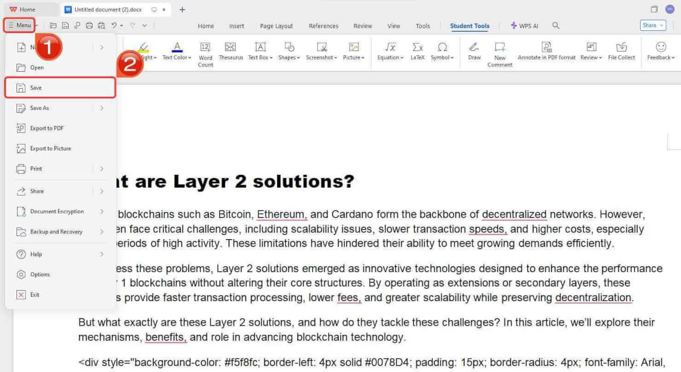
Task: Click Annotate in PDF format
Action: click(x=546, y=53)
